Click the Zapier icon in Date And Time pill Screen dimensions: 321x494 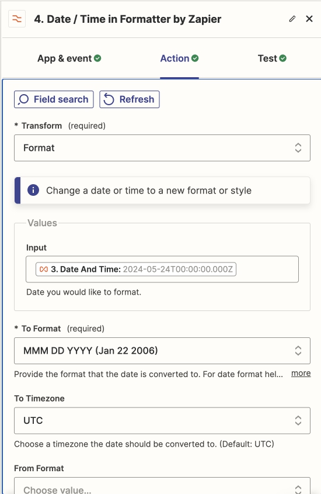click(44, 270)
